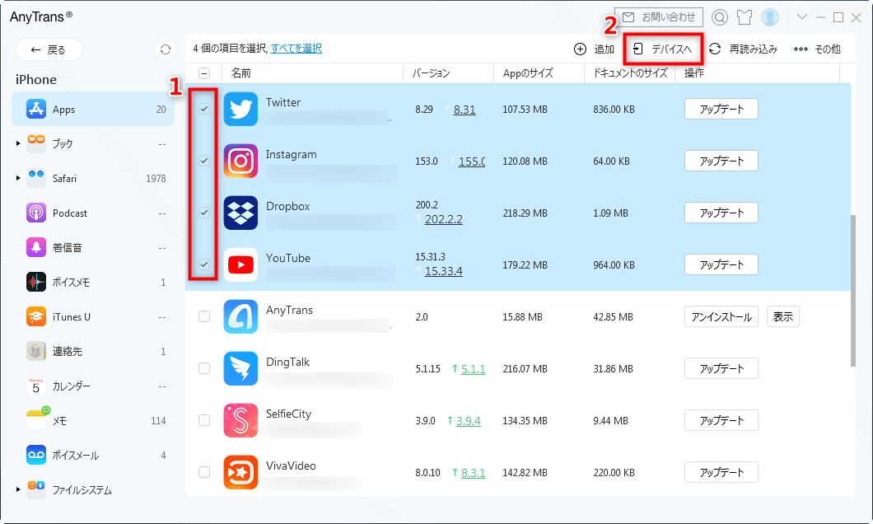
Task: Click SelfieCity version link 3.9.4
Action: (469, 421)
